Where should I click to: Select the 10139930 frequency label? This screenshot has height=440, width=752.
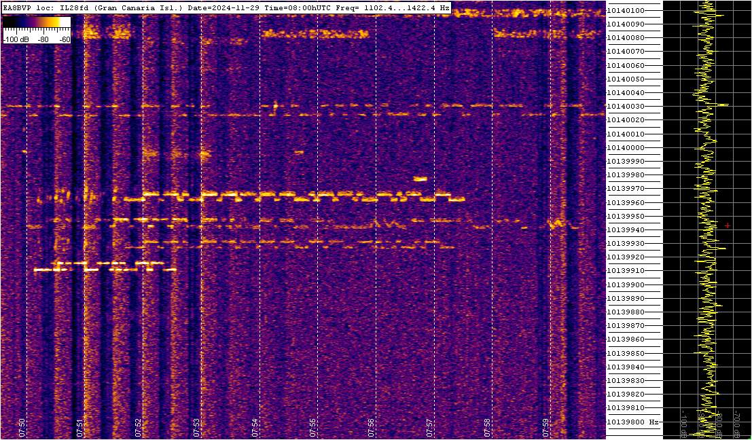tap(626, 244)
